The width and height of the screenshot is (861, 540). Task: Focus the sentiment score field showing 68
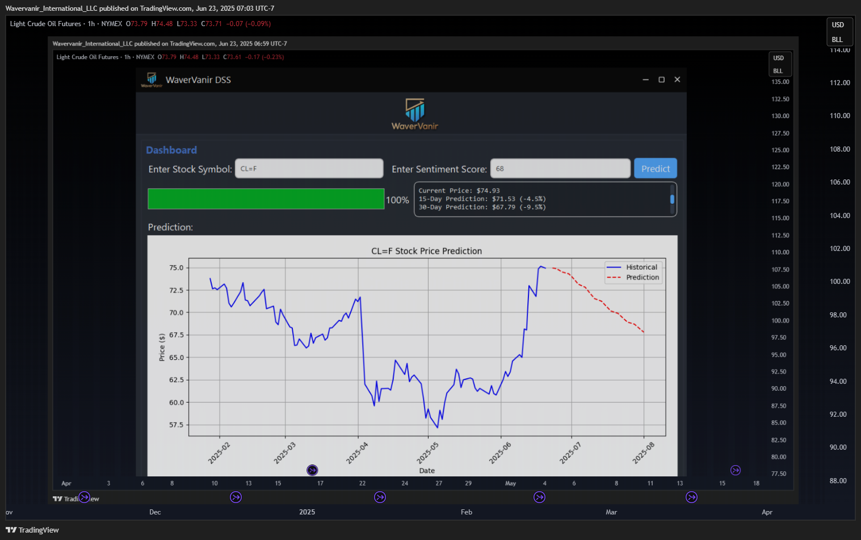click(x=560, y=169)
